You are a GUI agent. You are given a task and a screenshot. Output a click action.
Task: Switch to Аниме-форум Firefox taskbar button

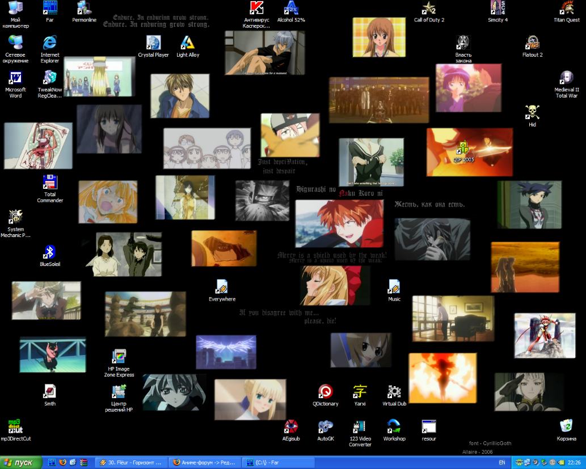(204, 463)
